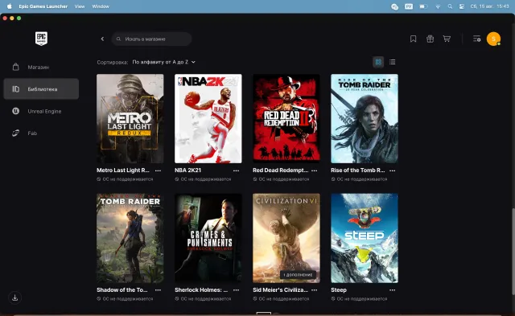This screenshot has height=316, width=515.
Task: Click the Wi-Fi icon in menu bar
Action: point(438,6)
